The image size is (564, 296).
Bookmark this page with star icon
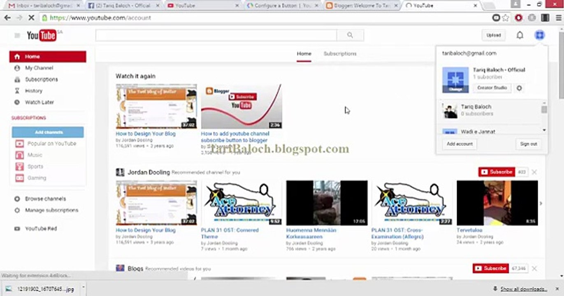click(506, 18)
